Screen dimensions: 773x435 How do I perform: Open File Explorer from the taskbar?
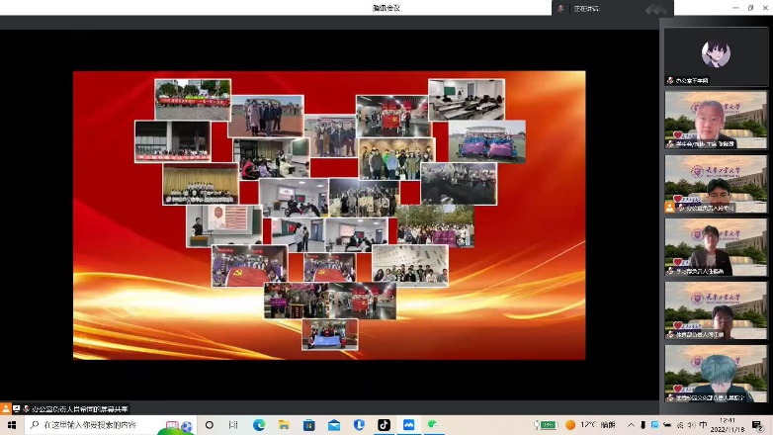284,425
